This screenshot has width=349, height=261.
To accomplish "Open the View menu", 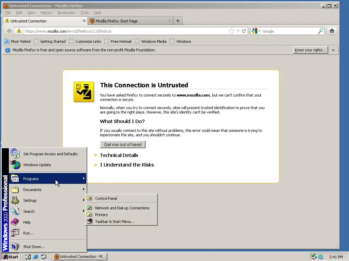I will point(31,13).
